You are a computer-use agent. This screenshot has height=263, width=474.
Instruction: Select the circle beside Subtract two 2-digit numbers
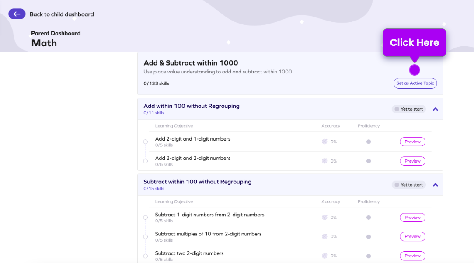146,256
